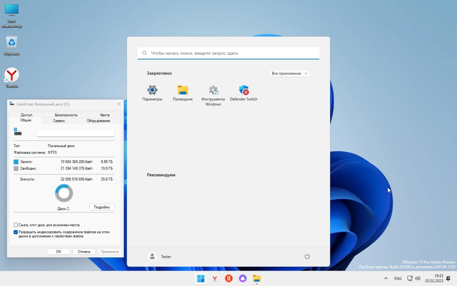Click the Применить button
457x286 pixels.
[110, 252]
